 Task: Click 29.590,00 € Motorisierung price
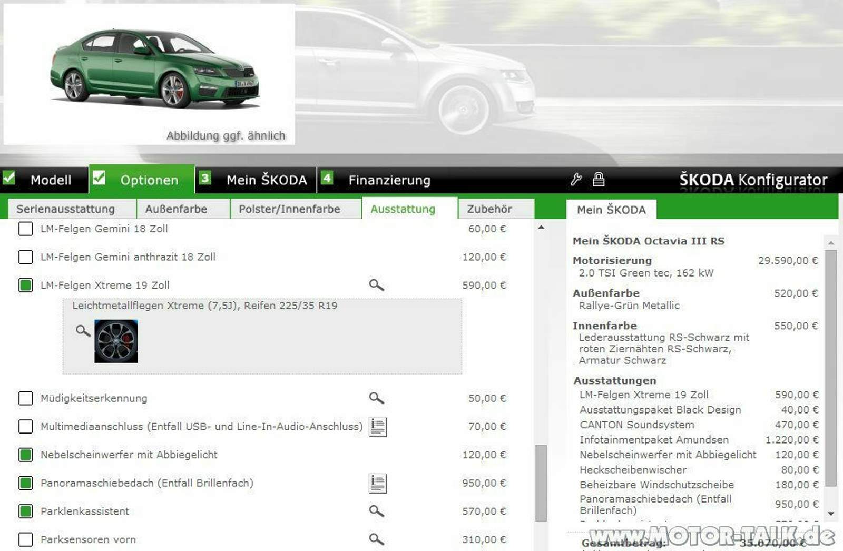pos(788,260)
